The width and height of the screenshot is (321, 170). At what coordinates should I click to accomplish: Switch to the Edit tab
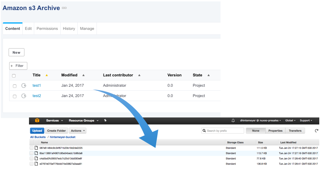(28, 29)
